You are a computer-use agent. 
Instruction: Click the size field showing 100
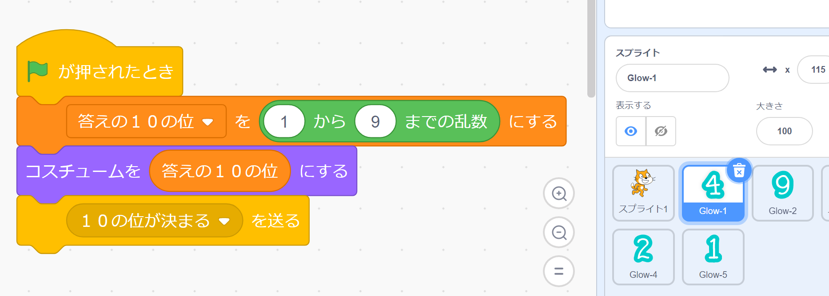pyautogui.click(x=784, y=131)
